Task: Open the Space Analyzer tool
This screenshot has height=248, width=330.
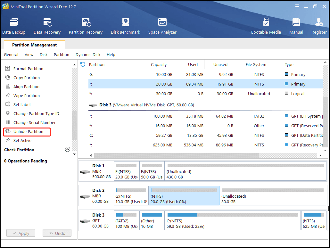Action: [162, 26]
